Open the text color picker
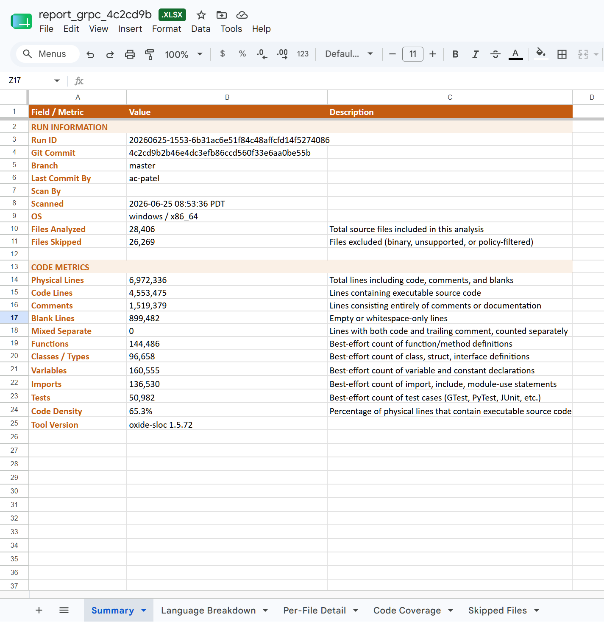The width and height of the screenshot is (604, 622). tap(515, 54)
